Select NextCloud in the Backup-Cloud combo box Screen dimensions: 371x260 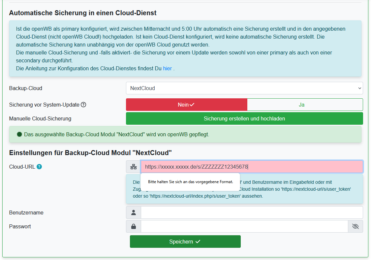[x=244, y=88]
